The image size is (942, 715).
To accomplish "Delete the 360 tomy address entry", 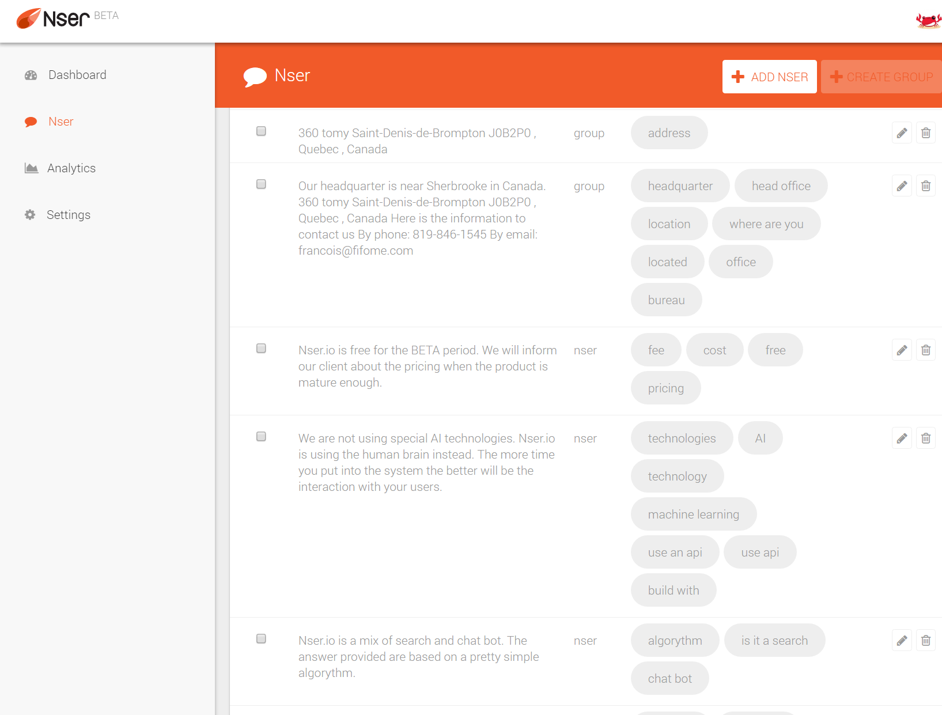I will coord(926,133).
